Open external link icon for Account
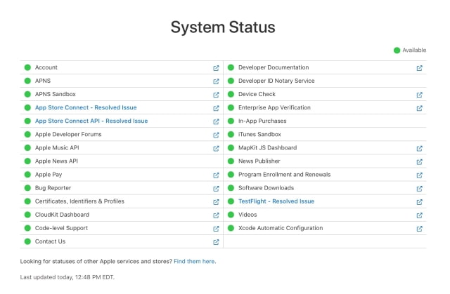Viewport: 450px width, 294px height. pos(216,68)
